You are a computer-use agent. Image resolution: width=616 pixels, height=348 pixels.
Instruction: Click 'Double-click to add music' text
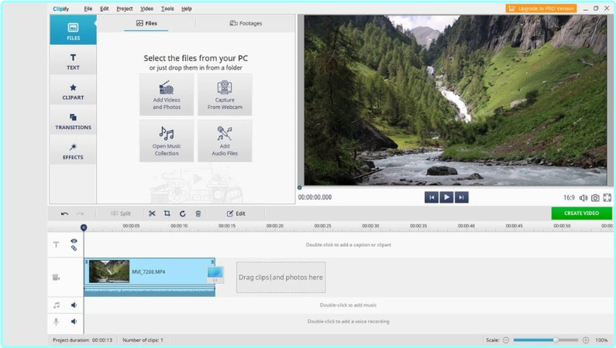[348, 305]
